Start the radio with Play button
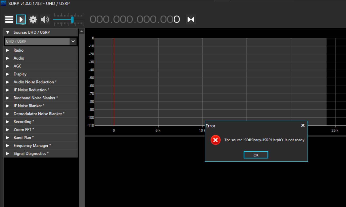346x207 pixels. pos(21,19)
